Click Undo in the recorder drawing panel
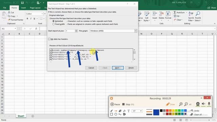217x122 pixels. click(x=195, y=111)
